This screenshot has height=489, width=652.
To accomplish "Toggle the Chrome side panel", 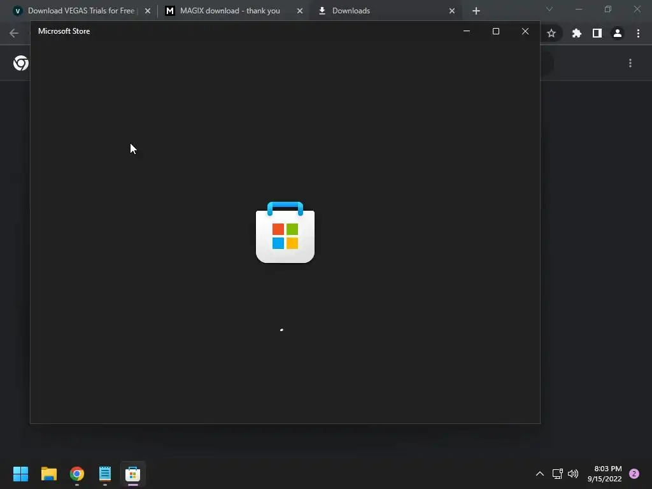I will [x=597, y=33].
